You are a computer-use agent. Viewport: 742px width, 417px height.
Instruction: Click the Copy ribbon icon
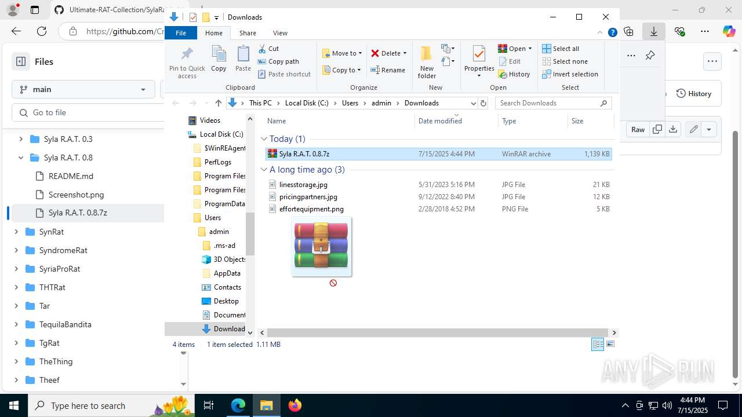pyautogui.click(x=219, y=59)
